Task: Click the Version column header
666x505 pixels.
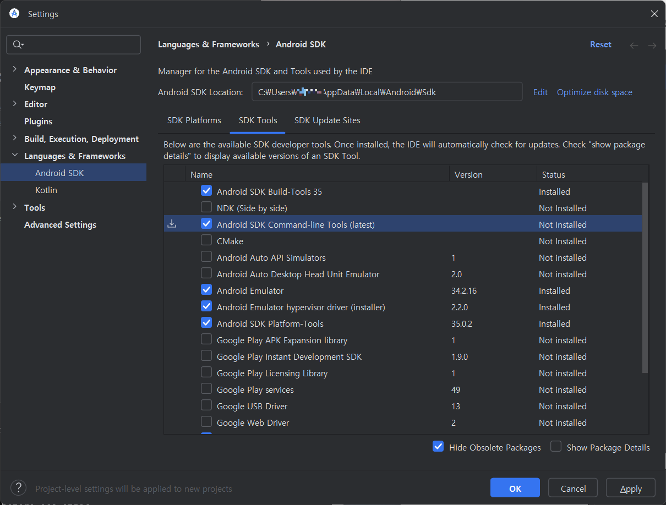Action: 493,174
